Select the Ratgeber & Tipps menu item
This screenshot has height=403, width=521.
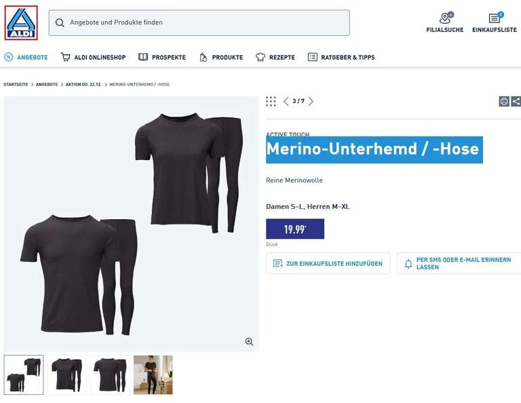click(x=341, y=58)
